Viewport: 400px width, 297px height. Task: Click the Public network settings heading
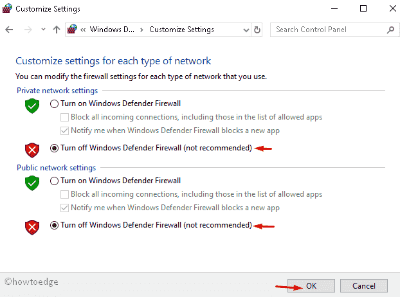pyautogui.click(x=56, y=168)
